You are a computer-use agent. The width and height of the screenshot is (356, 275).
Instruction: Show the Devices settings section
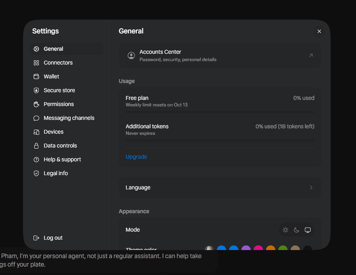[66, 132]
